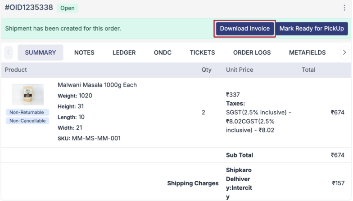Open the three-dot order options menu
Screen dimensions: 353x201
coord(344,8)
